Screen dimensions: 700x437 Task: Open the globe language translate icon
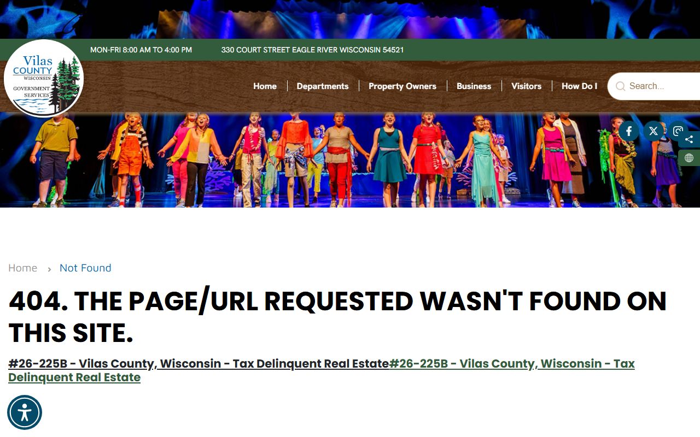tap(689, 158)
